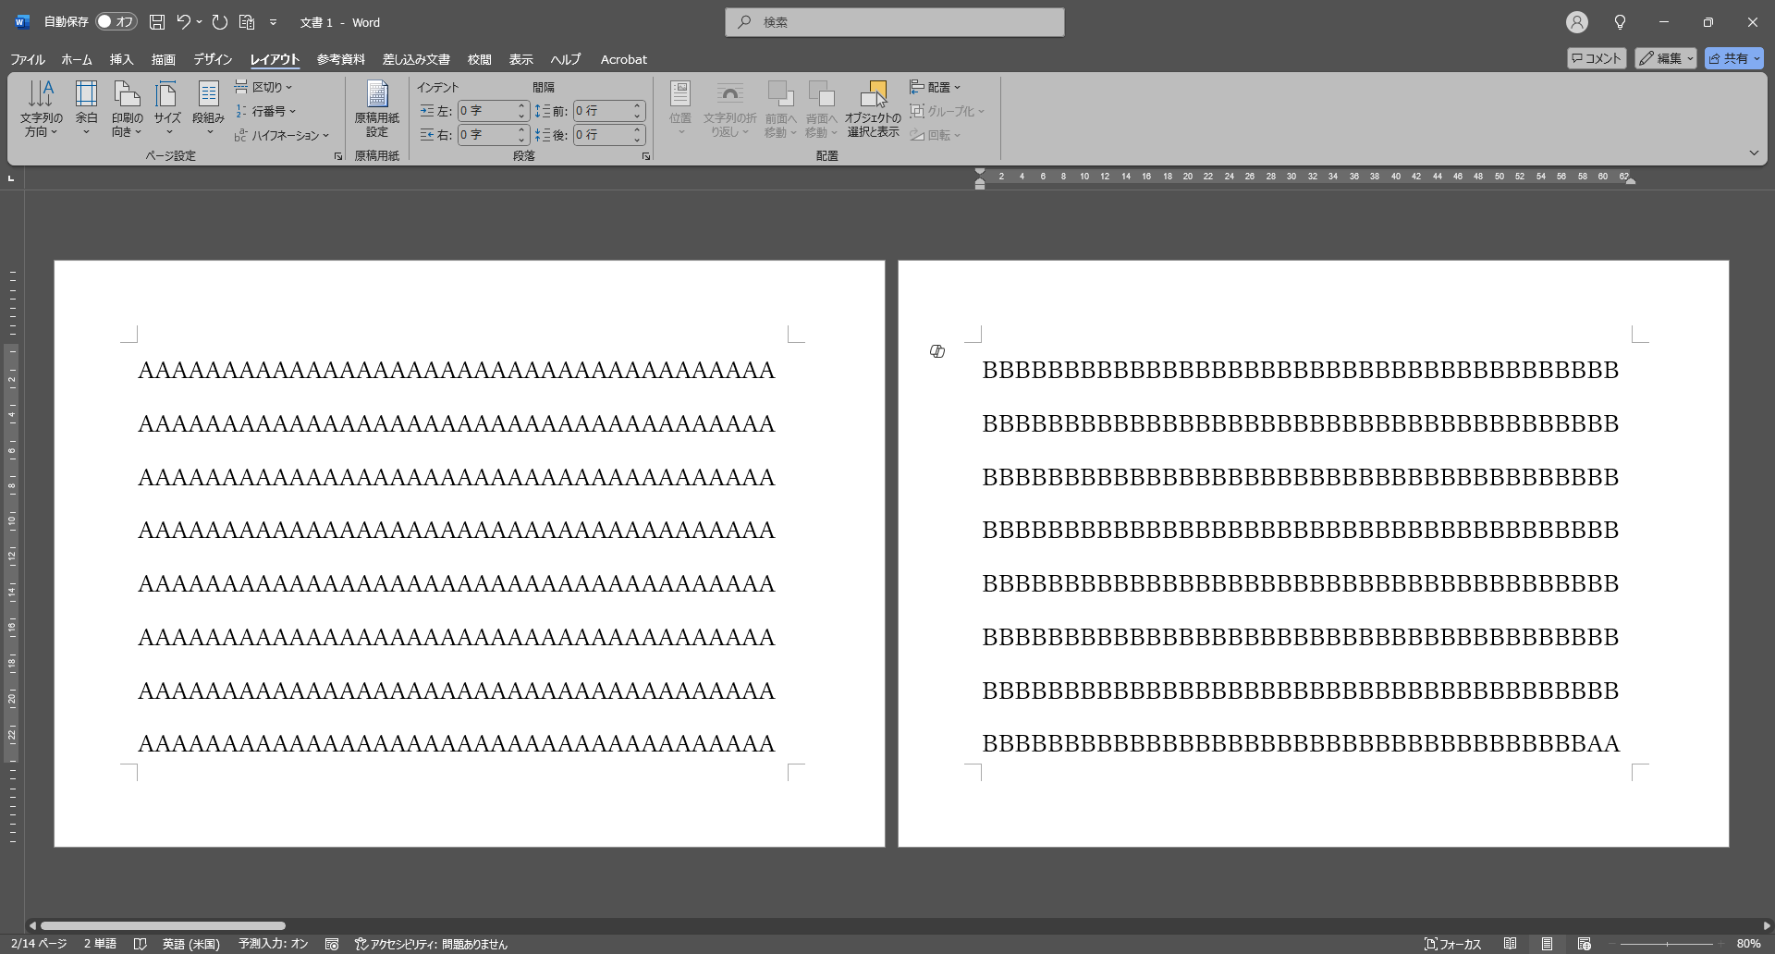Click the zoom slider in status bar
The image size is (1775, 954).
(x=1667, y=944)
